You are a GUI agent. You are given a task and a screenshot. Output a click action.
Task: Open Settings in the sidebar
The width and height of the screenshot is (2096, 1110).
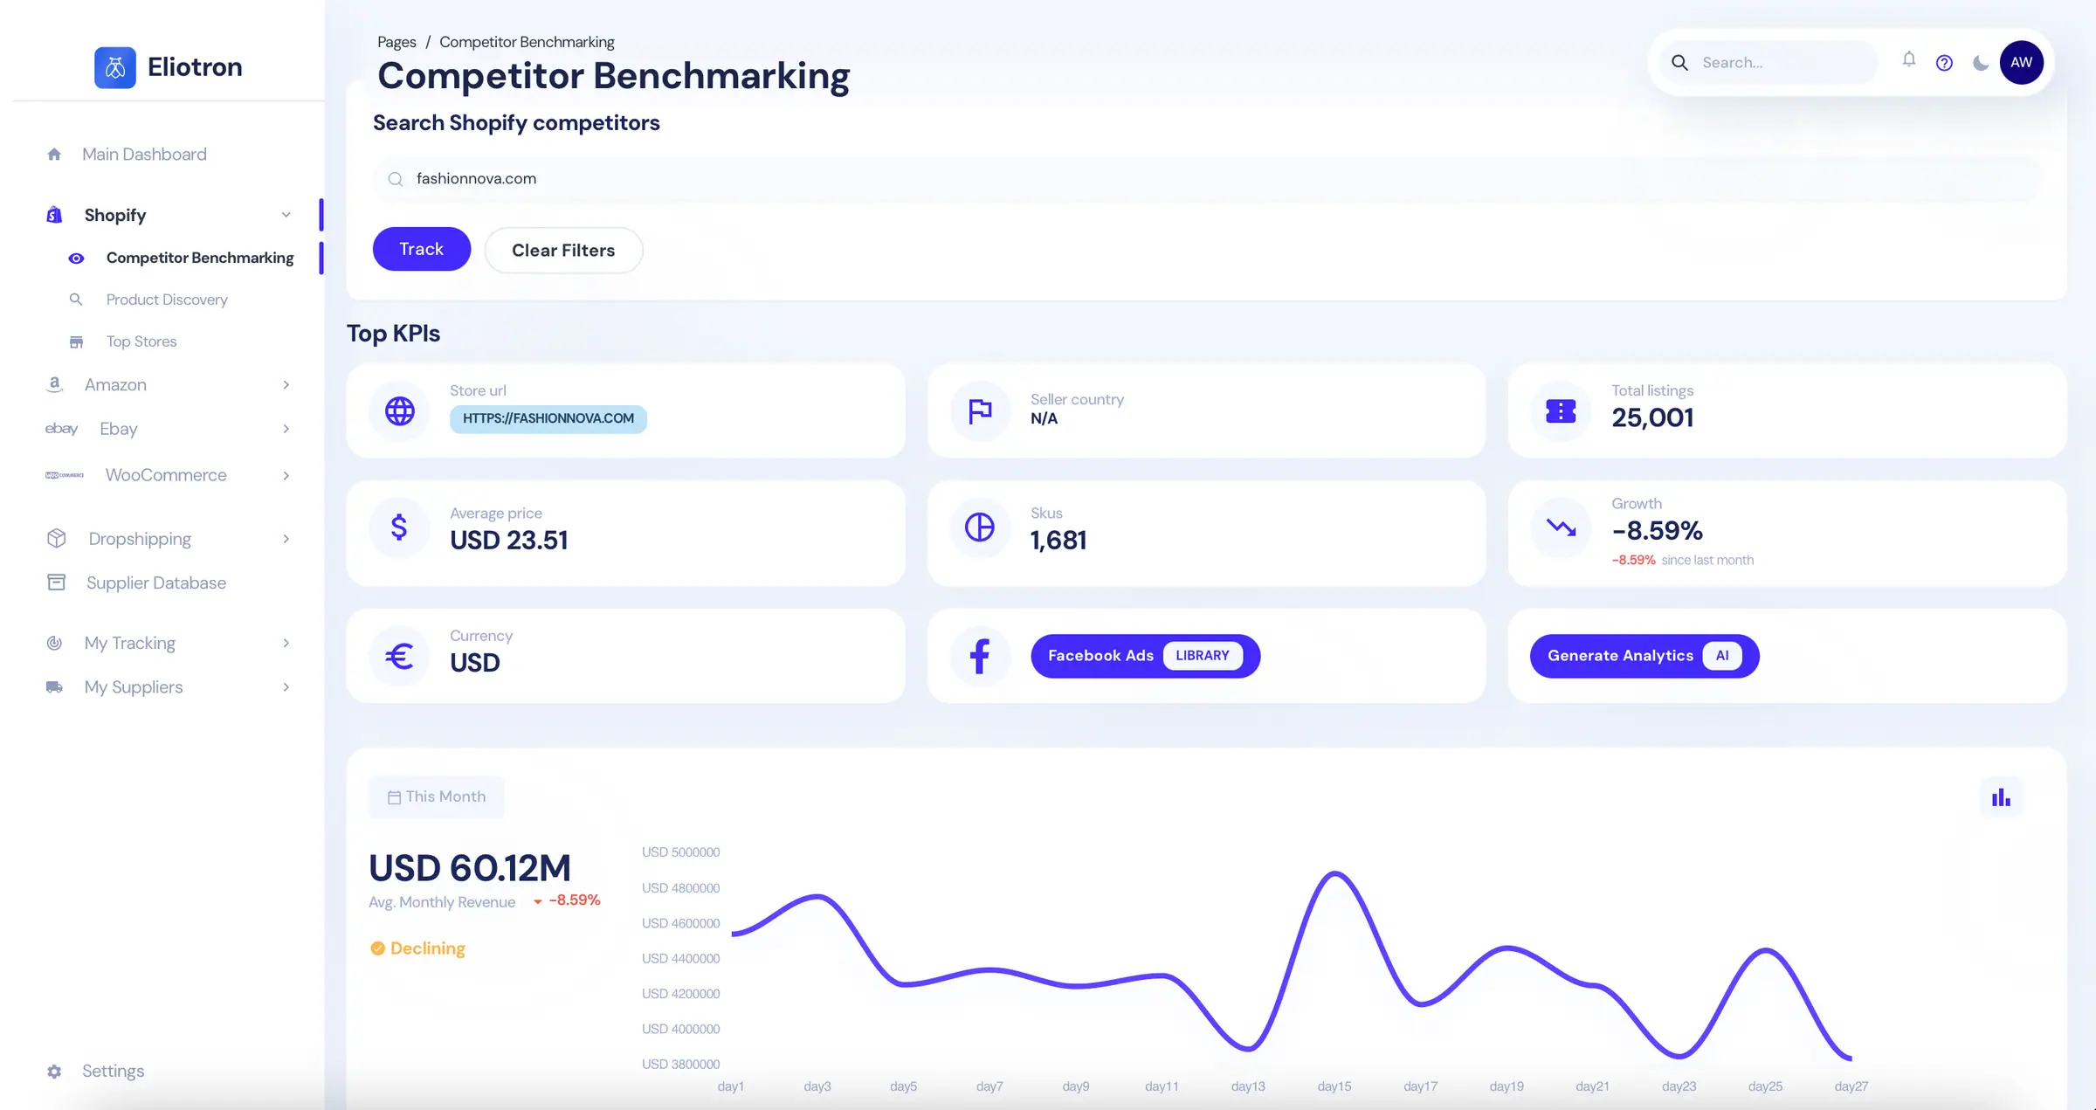[x=114, y=1071]
